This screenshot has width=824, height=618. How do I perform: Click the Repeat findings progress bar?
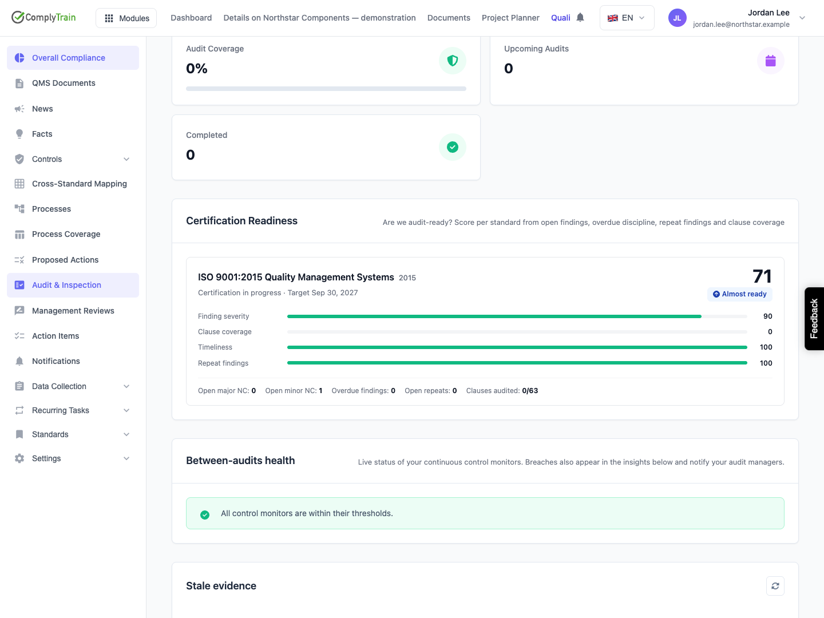tap(517, 363)
